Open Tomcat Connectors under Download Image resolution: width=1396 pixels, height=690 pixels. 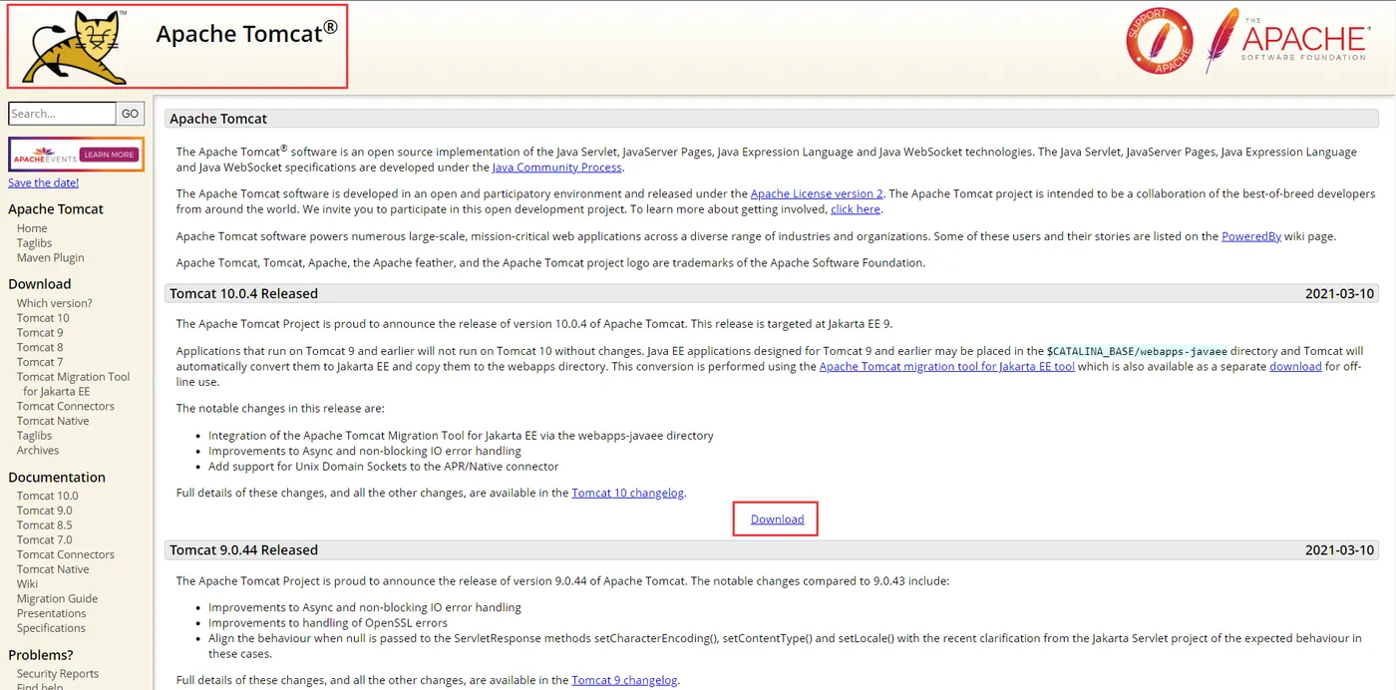[x=66, y=406]
